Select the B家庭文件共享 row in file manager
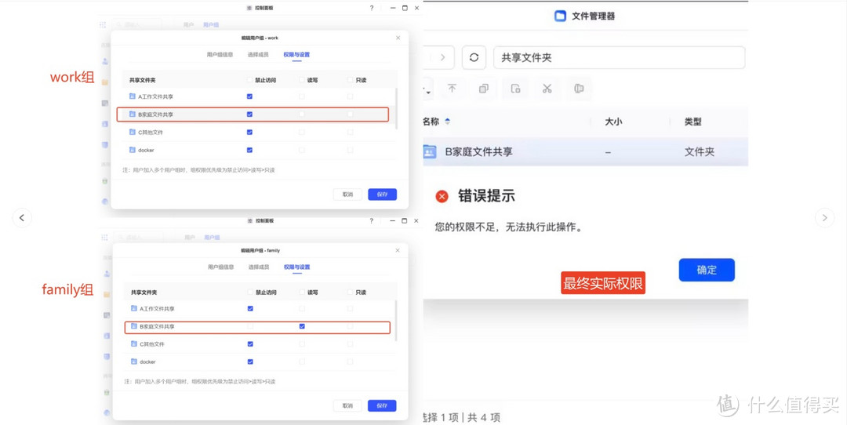Viewport: 847px width, 425px height. [586, 152]
